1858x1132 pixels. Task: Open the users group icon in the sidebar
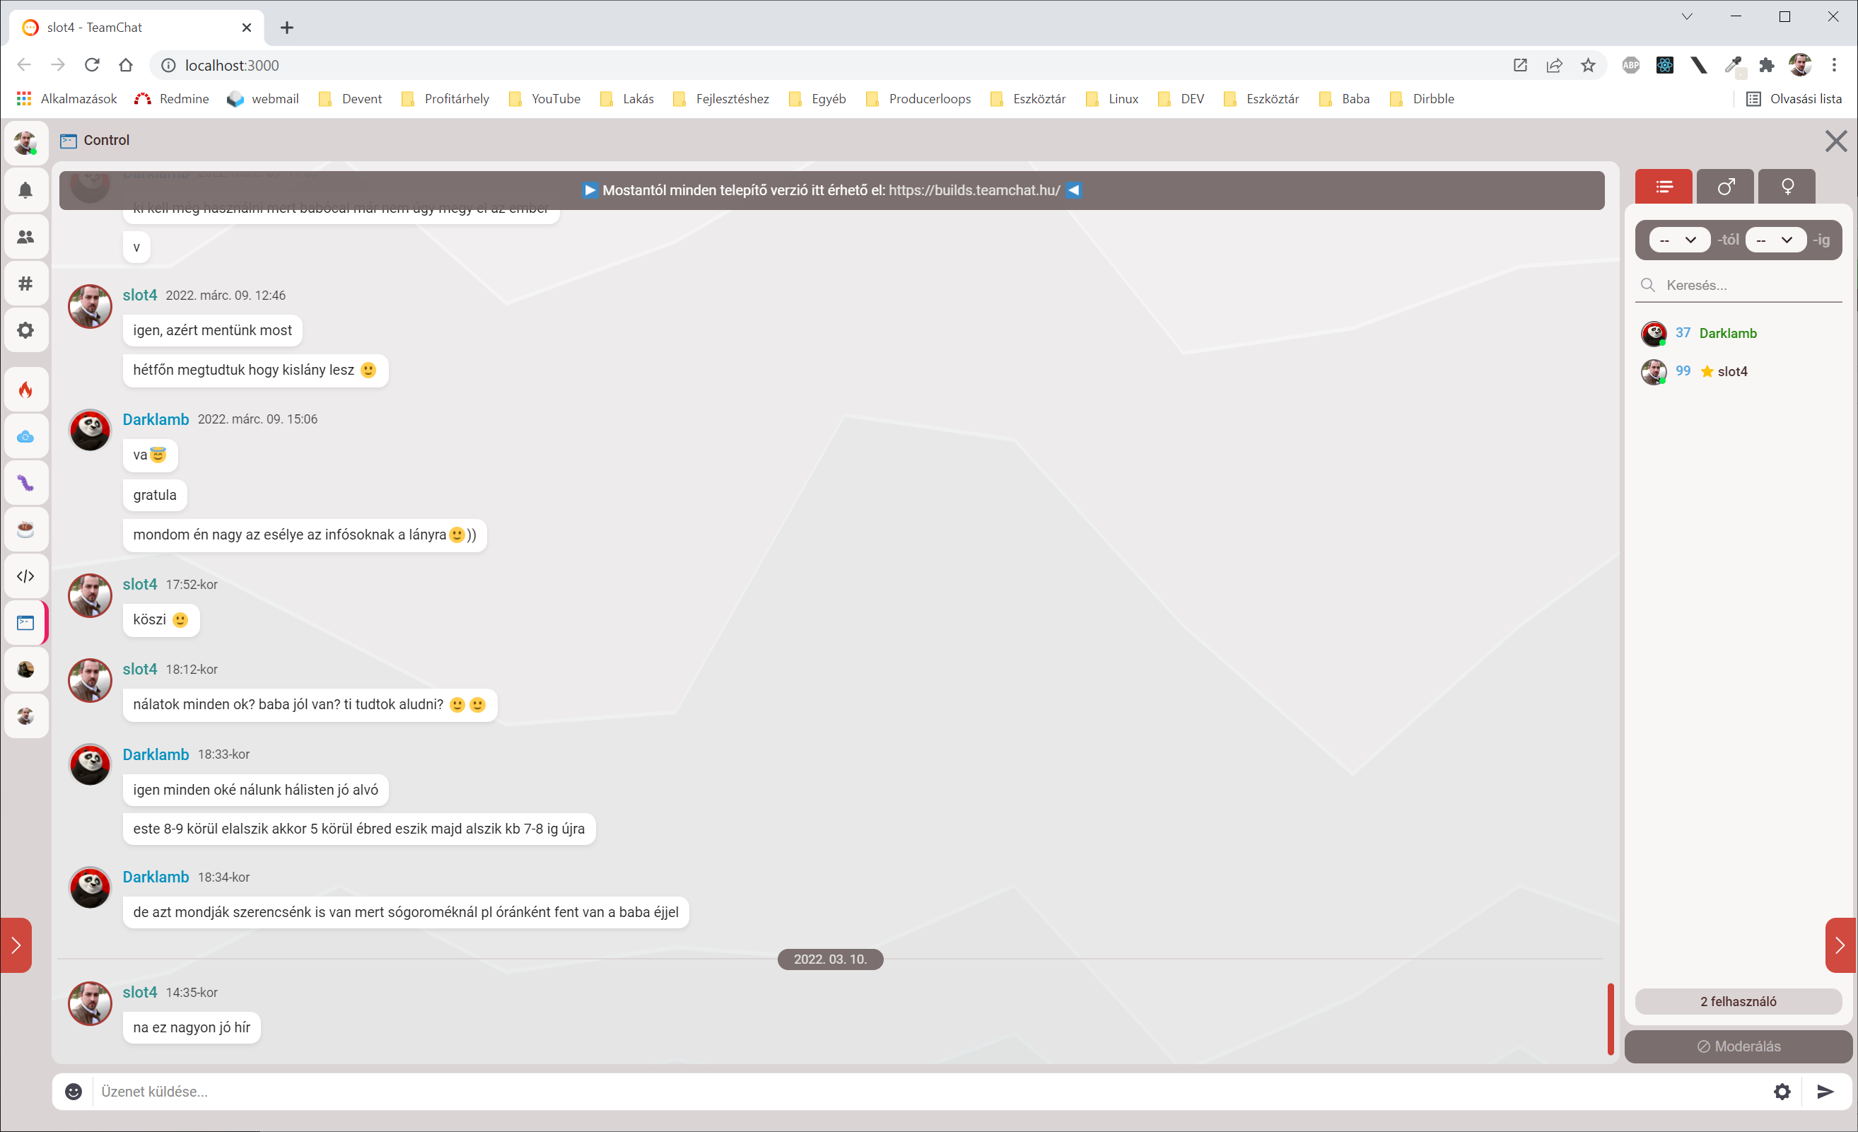[x=25, y=236]
